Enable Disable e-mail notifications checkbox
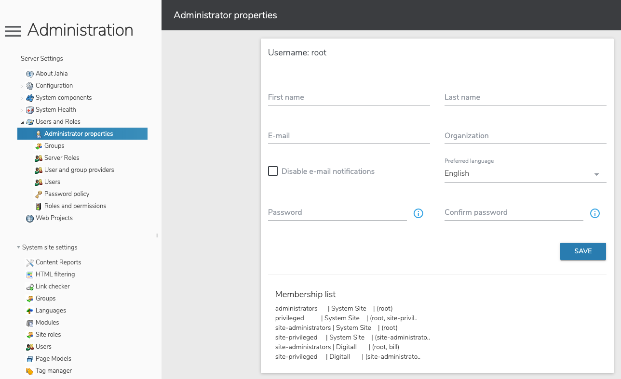This screenshot has width=621, height=379. point(273,171)
